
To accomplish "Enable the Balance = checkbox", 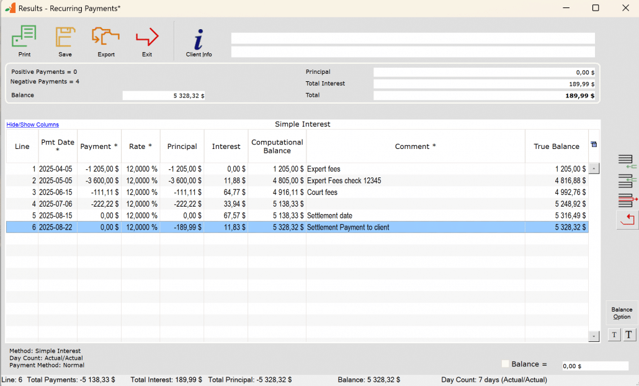I will [505, 364].
